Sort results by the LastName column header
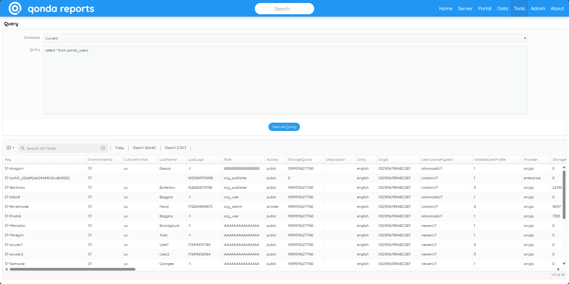 click(x=168, y=159)
